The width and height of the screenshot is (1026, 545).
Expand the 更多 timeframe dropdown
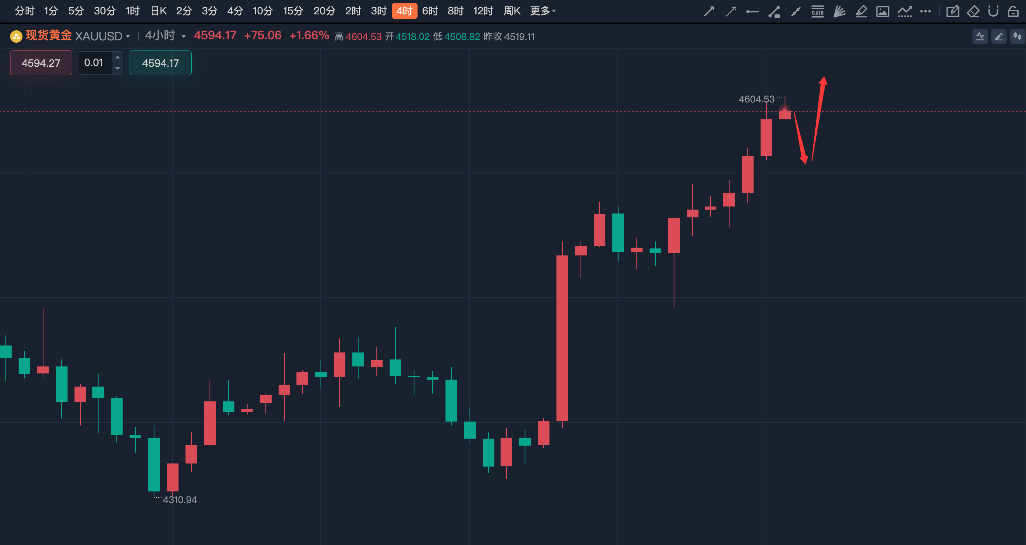(x=542, y=11)
